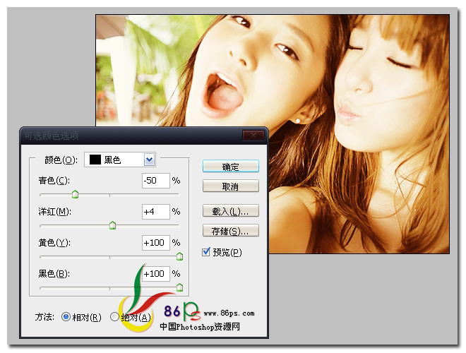Screen dimensions: 466x353
Task: Click the 取消 cancel button
Action: (x=230, y=186)
